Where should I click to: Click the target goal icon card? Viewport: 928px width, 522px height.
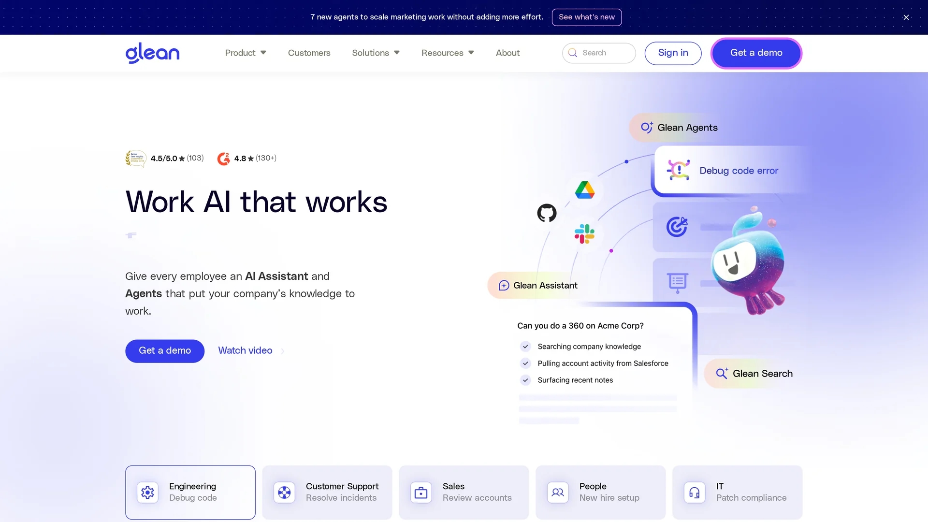tap(677, 227)
